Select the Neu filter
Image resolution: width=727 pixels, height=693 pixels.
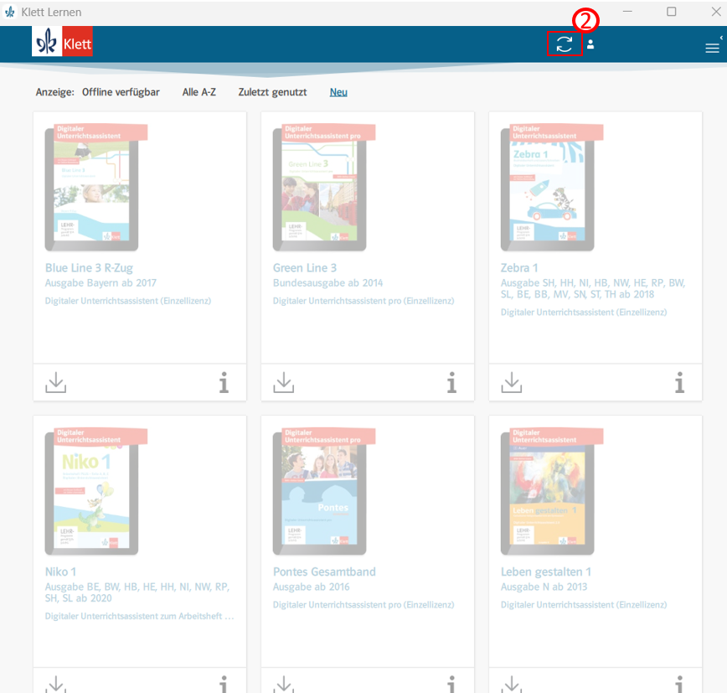[338, 92]
